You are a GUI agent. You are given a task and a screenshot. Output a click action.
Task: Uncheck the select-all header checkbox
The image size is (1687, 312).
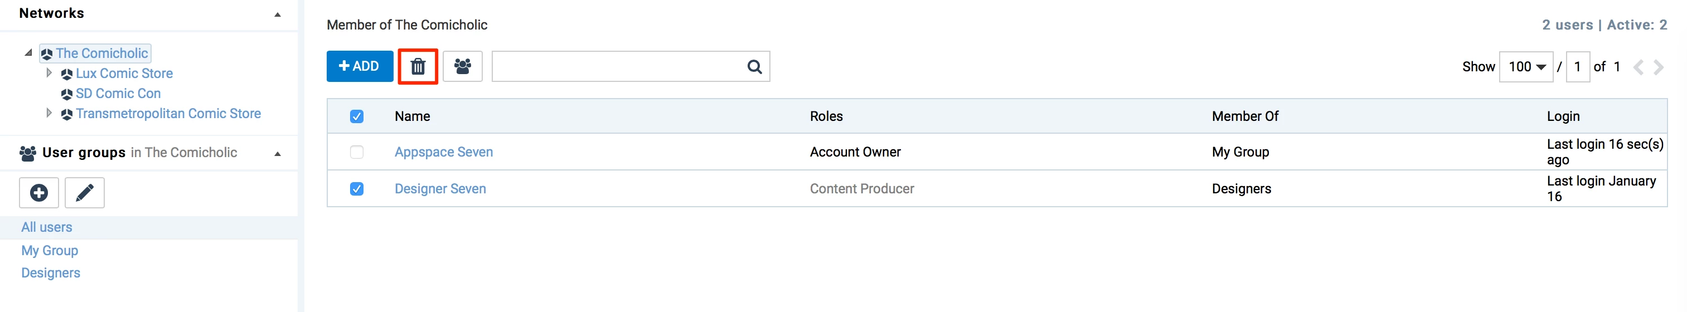(357, 116)
